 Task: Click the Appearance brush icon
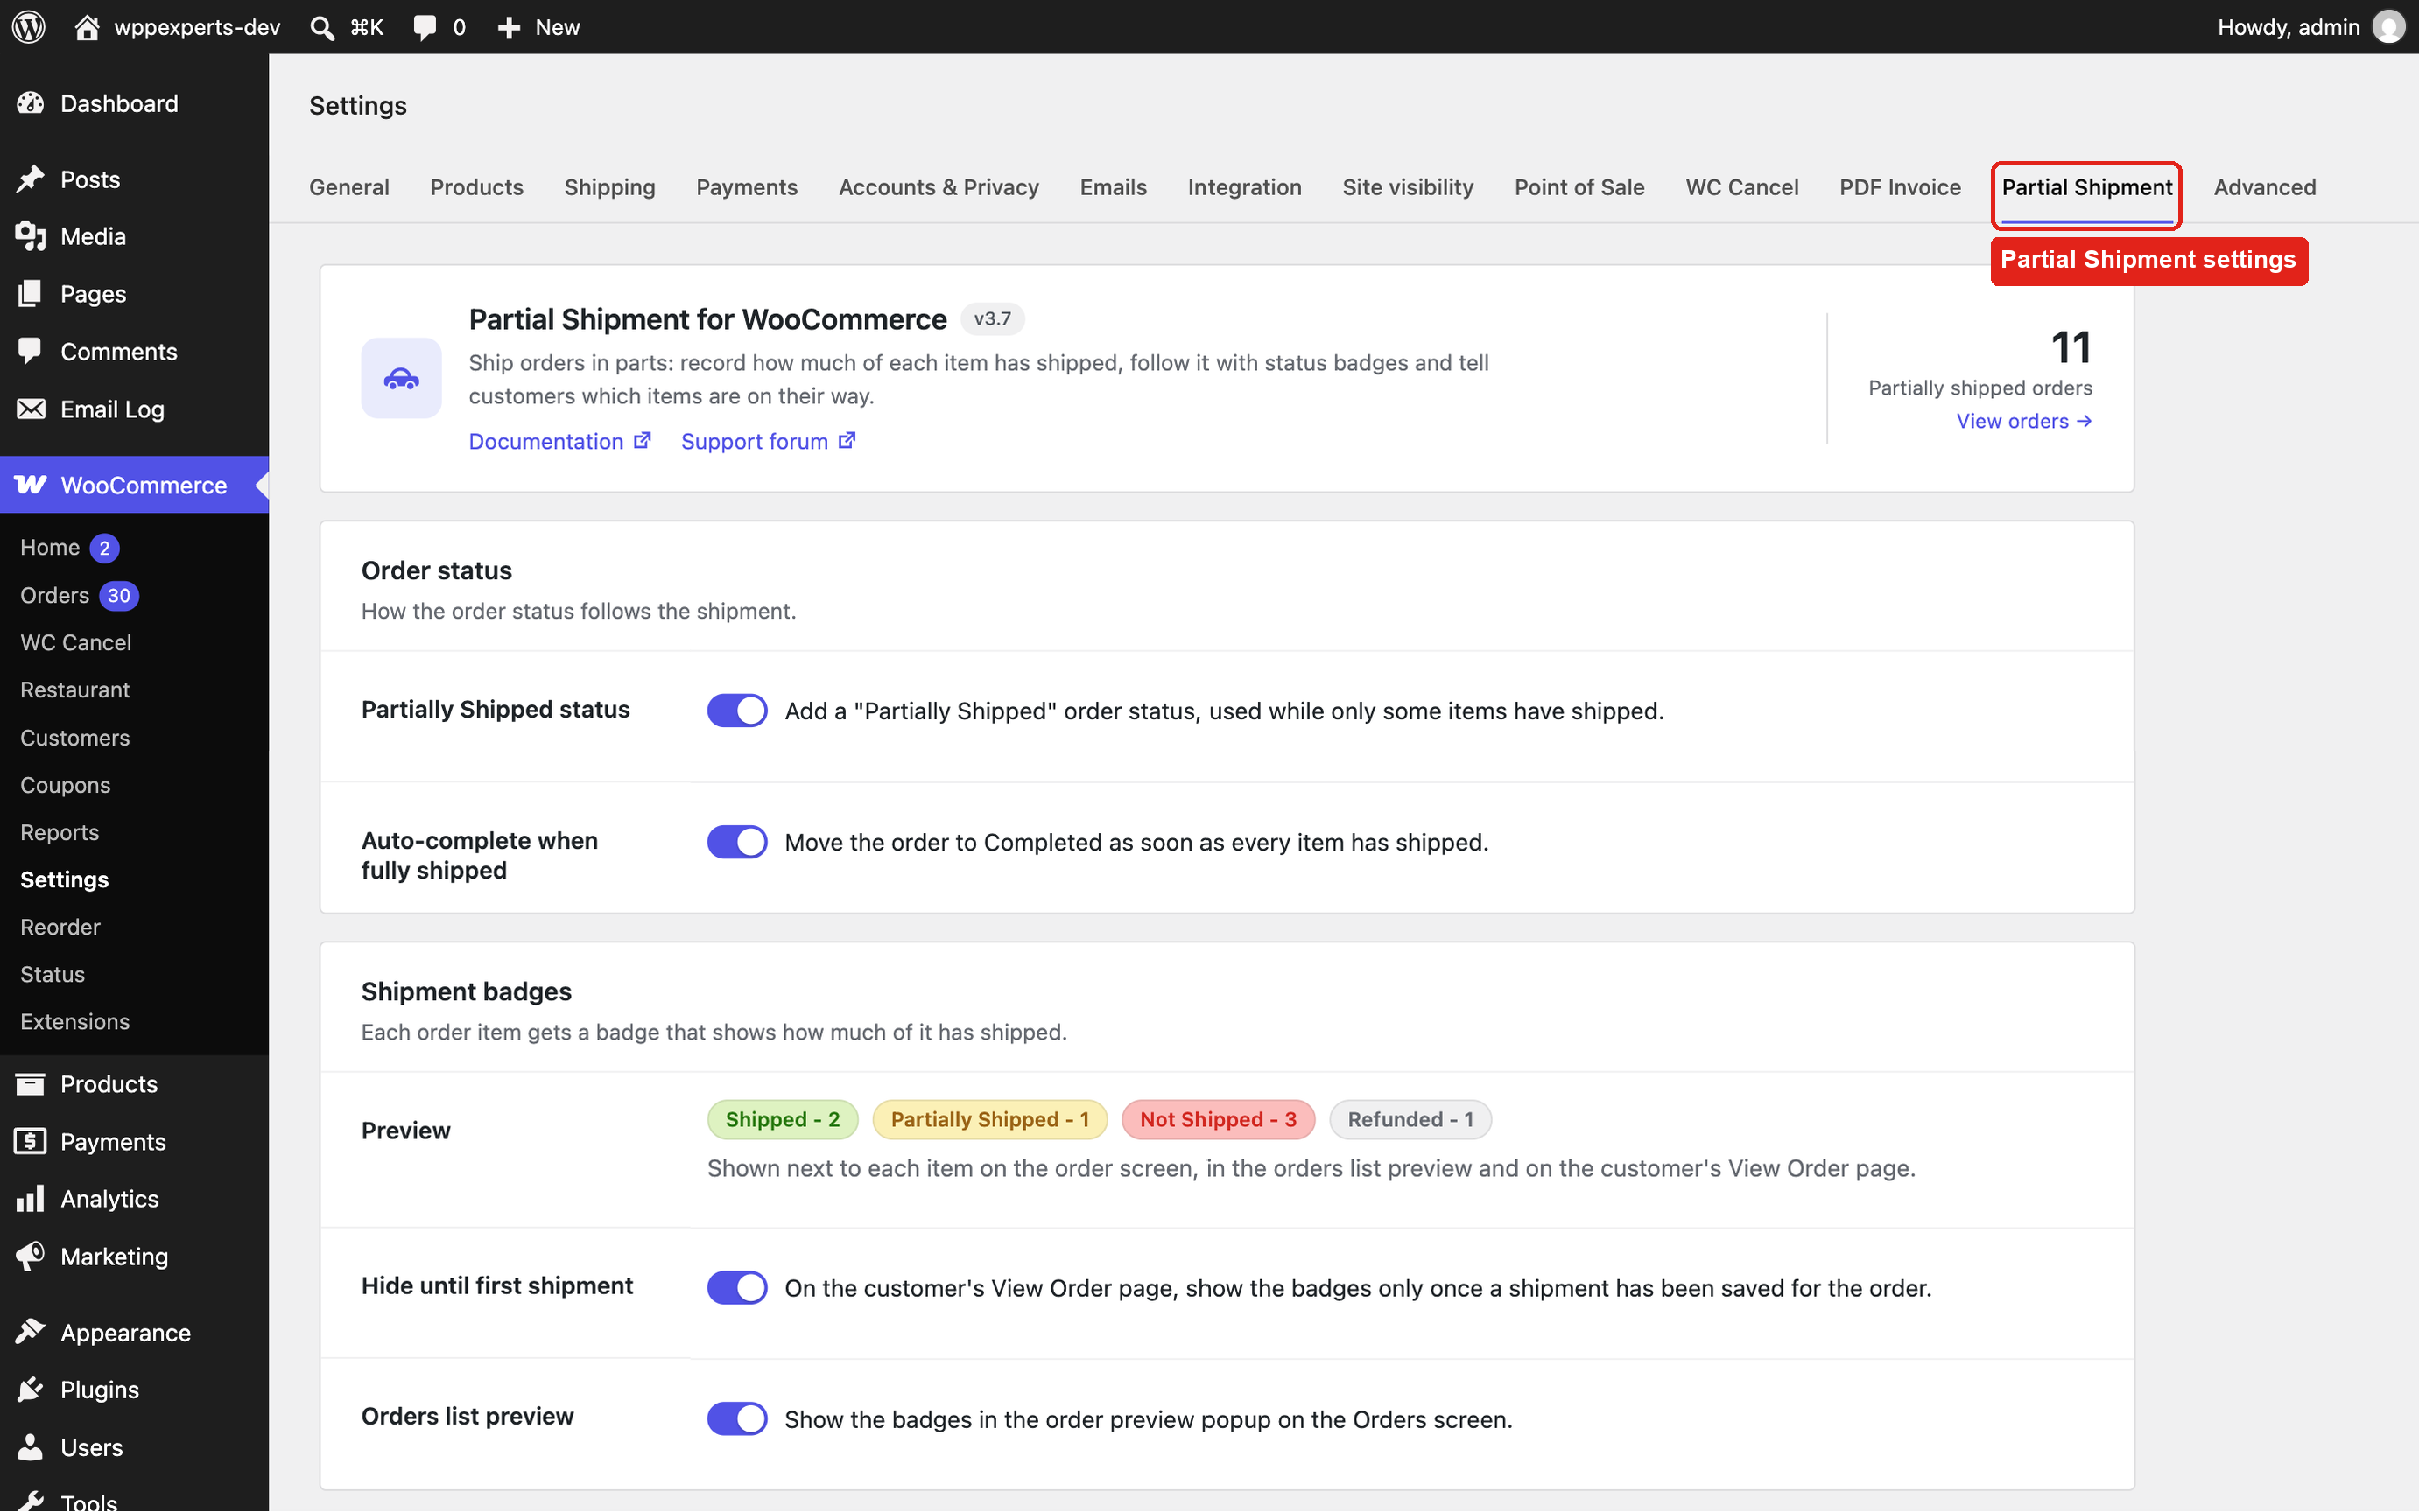(31, 1332)
